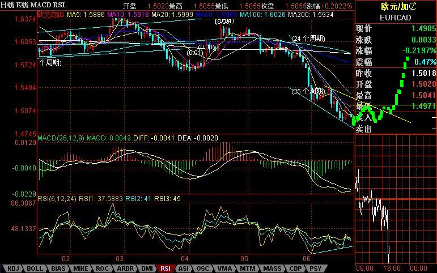This screenshot has width=437, height=273.
Task: Click the (24 个周期) channel annotation
Action: coord(308,38)
